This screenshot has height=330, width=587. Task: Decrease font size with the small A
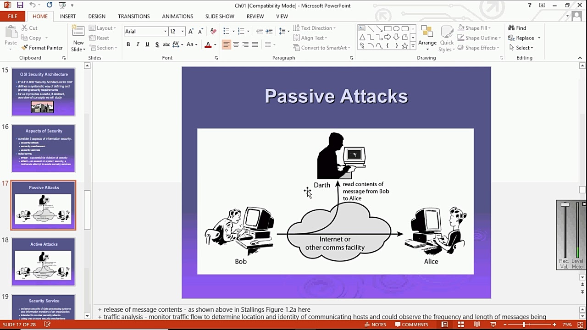pyautogui.click(x=200, y=31)
